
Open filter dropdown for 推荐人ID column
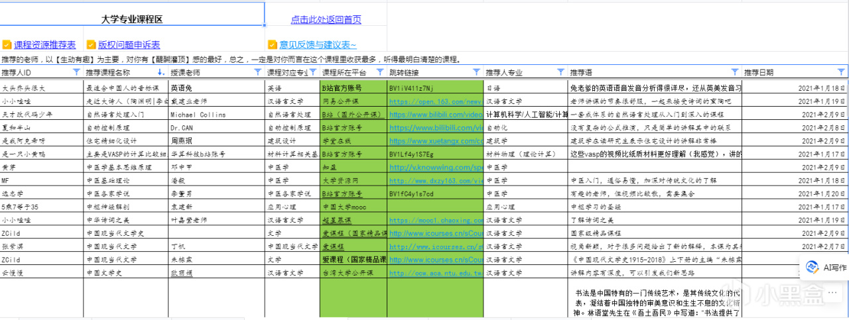pos(77,72)
